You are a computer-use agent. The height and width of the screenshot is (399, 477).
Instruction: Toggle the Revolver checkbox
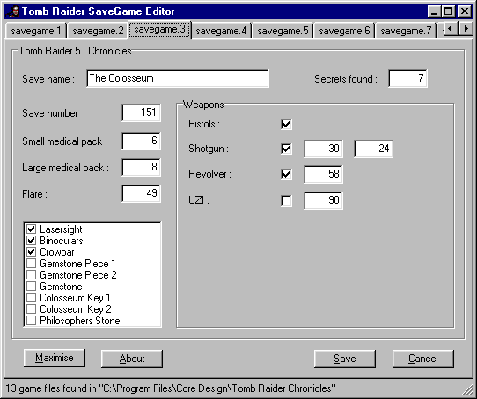click(x=286, y=174)
